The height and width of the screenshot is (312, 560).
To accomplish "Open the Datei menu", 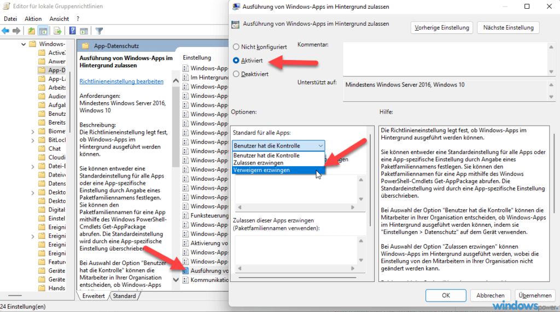I will 10,19.
